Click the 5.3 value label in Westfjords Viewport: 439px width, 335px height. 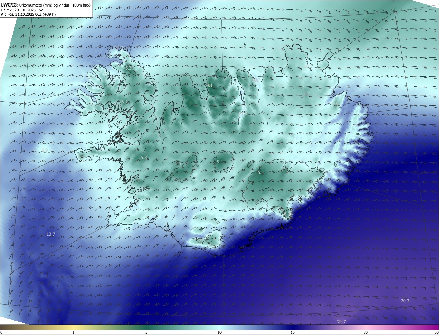click(x=128, y=68)
